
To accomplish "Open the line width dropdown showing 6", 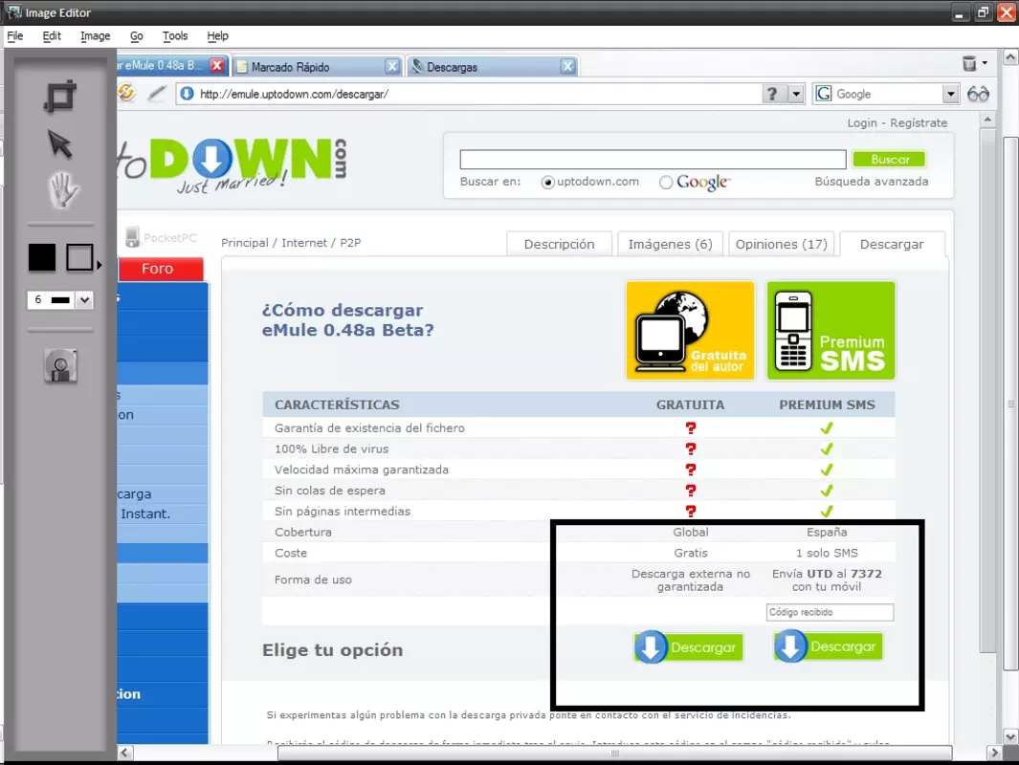I will tap(84, 300).
